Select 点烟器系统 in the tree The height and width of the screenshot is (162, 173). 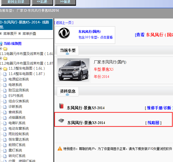click(x=17, y=117)
